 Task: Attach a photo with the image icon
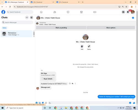coord(40,103)
